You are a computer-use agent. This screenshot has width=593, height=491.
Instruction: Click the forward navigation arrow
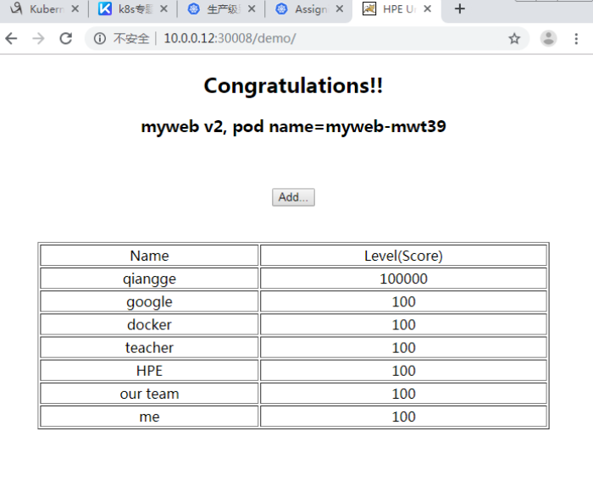[39, 39]
